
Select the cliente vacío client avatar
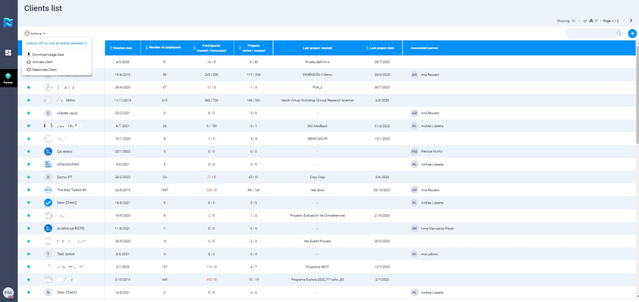click(x=48, y=113)
